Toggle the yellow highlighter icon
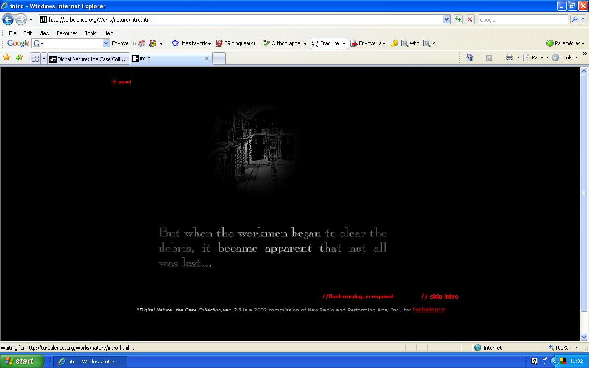The image size is (589, 368). point(394,43)
